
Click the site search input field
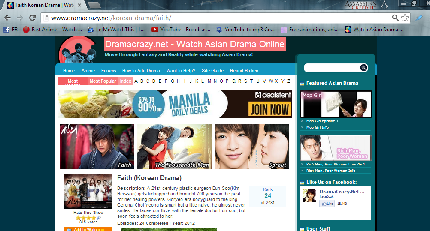(332, 68)
